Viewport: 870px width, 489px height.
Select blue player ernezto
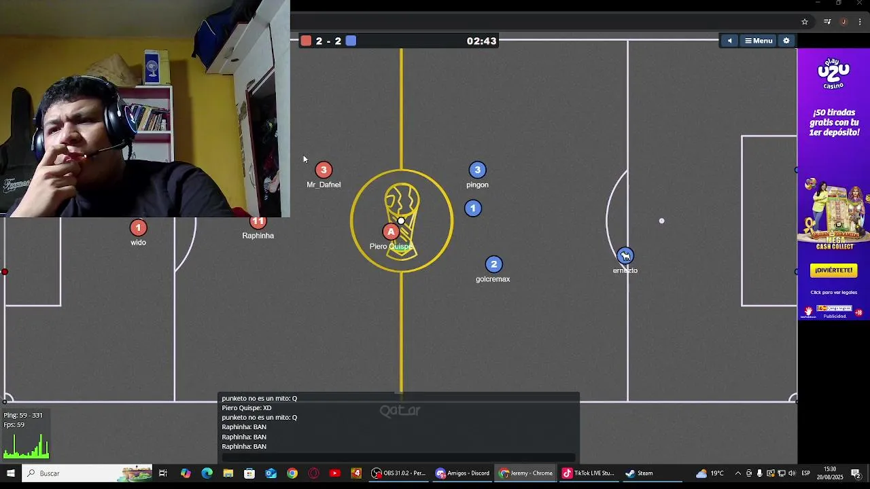[625, 256]
